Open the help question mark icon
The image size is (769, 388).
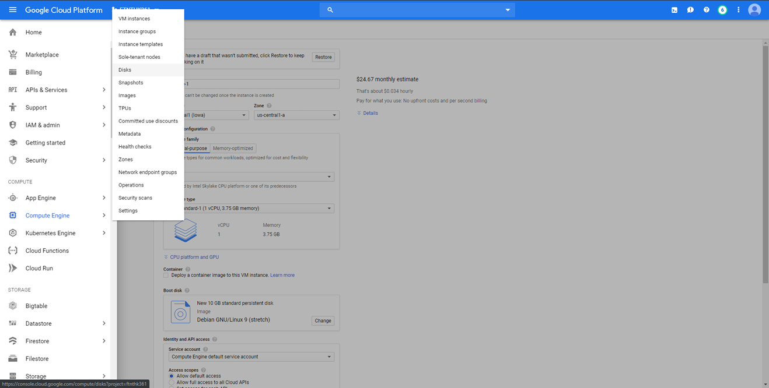coord(706,10)
